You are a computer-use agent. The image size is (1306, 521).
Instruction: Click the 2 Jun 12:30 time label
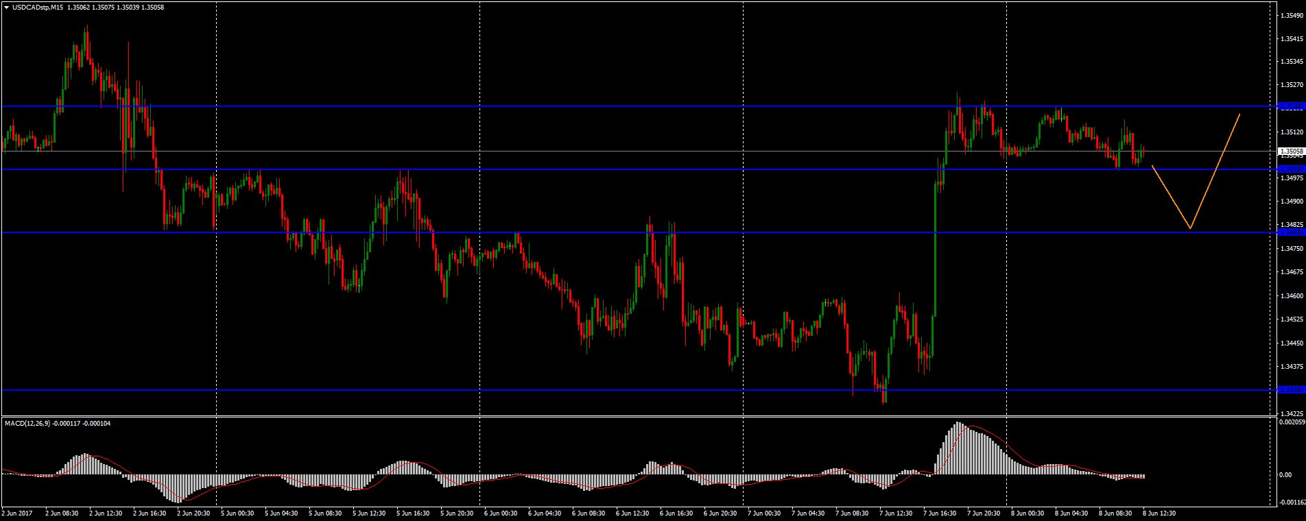click(106, 513)
